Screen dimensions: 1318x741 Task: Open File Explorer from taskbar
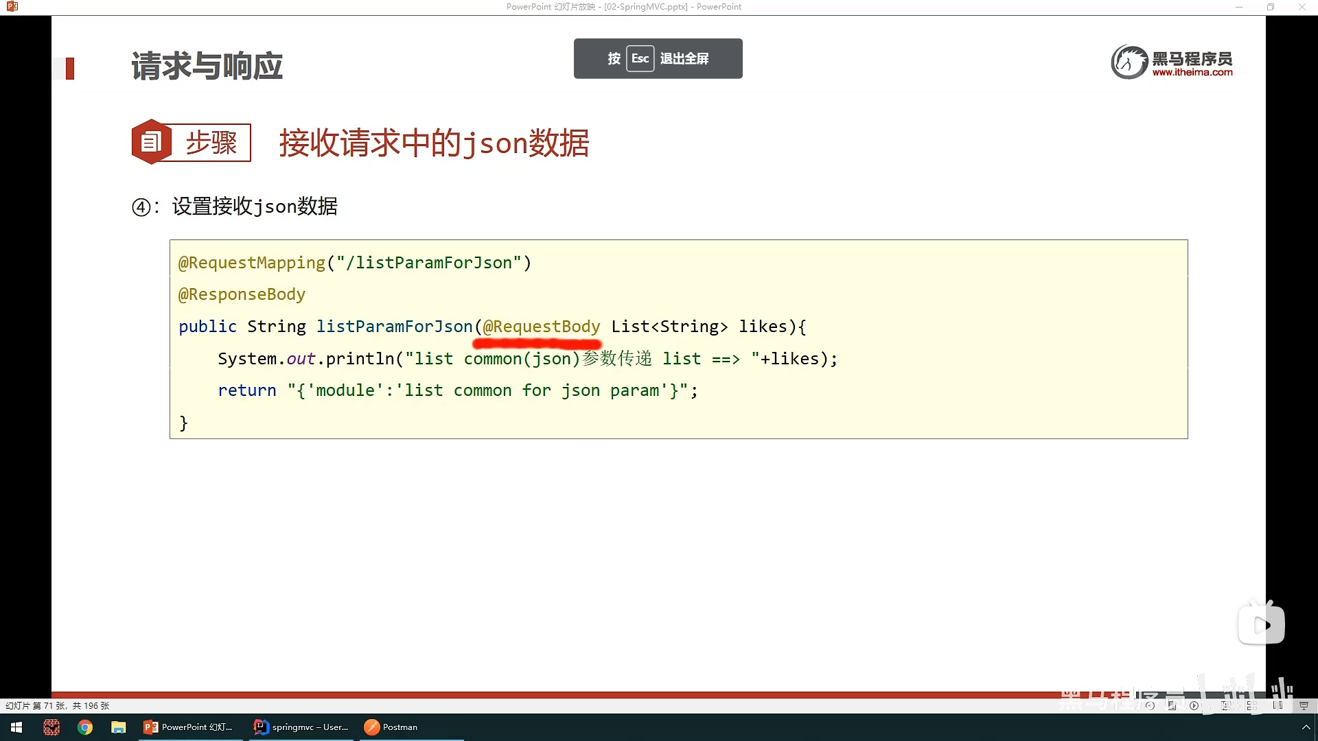119,727
